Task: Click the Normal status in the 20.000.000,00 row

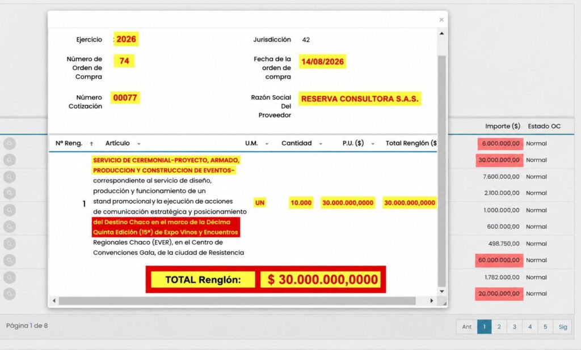Action: 536,294
